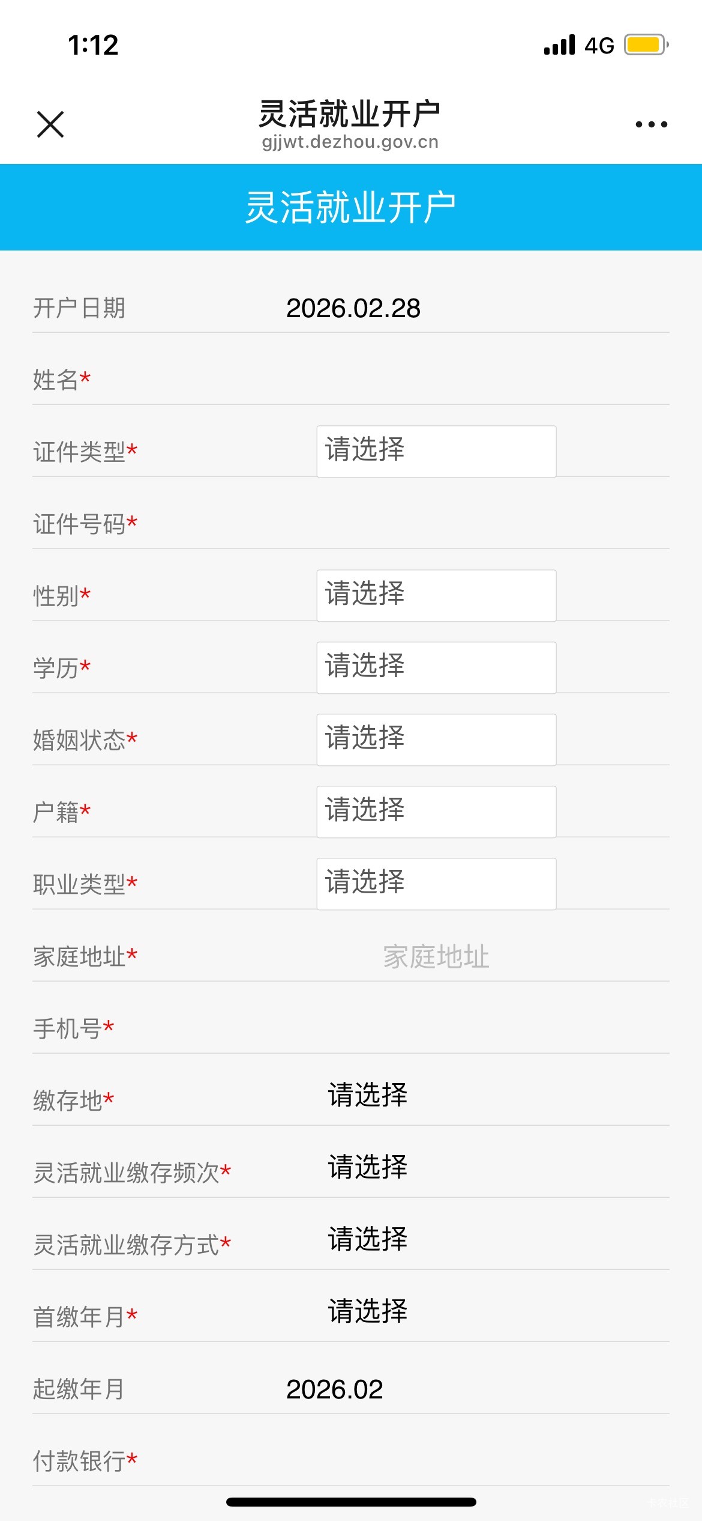
Task: Open the 户籍 dropdown
Action: [x=436, y=812]
